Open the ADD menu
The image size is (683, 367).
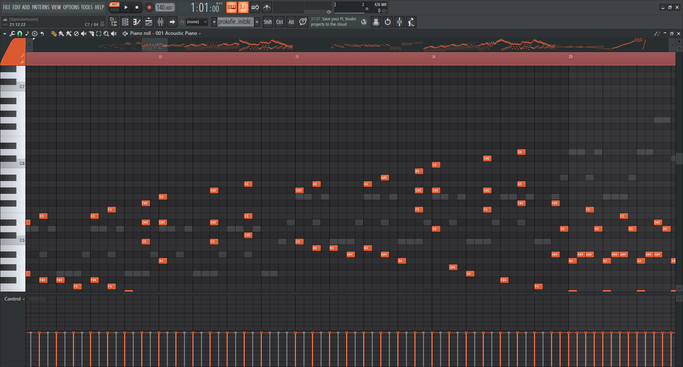pos(26,7)
